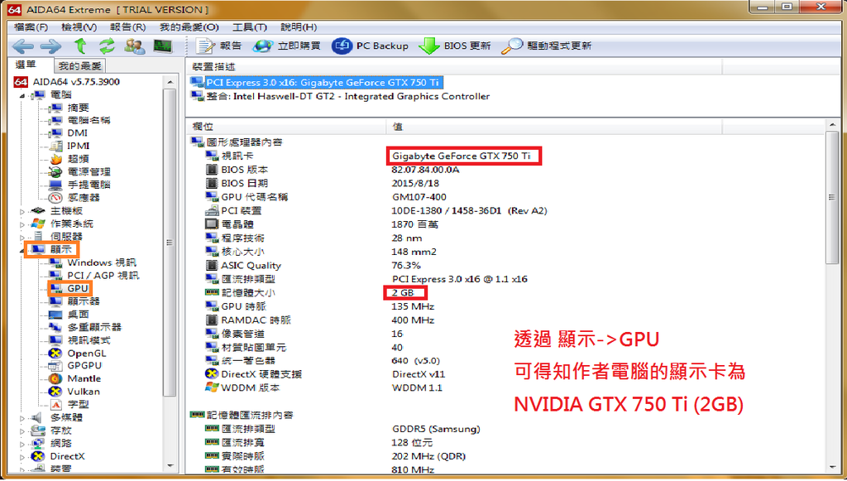Click the Mantle icon in tree
This screenshot has height=481, width=847.
point(55,378)
